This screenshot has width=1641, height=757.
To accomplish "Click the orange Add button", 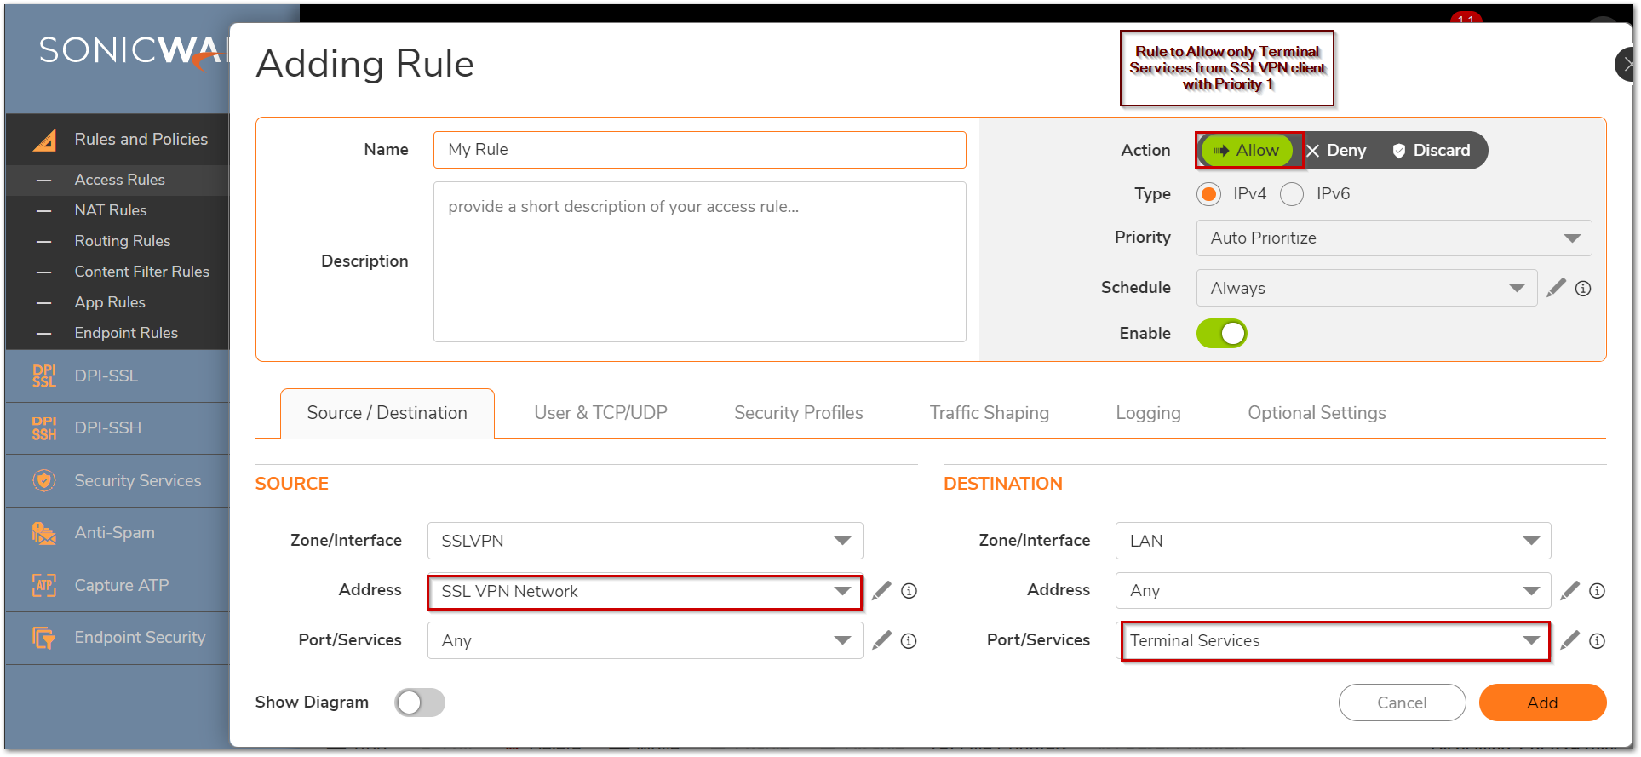I will (x=1541, y=703).
